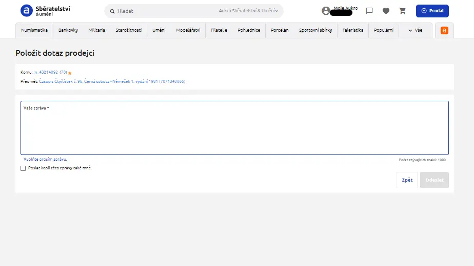Open the messages speech bubble icon
The image size is (474, 266).
369,11
